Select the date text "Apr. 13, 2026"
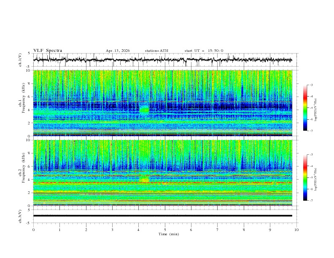 pyautogui.click(x=118, y=51)
